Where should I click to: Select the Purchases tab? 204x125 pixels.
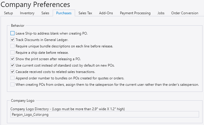(x=64, y=13)
